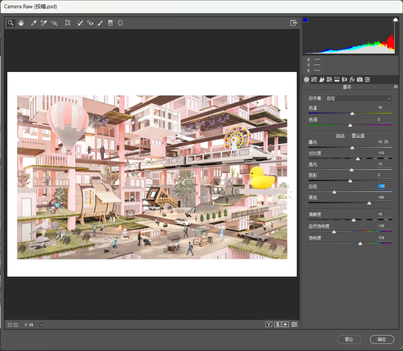The width and height of the screenshot is (403, 351).
Task: Click the 白色 value input field
Action: pos(381,186)
